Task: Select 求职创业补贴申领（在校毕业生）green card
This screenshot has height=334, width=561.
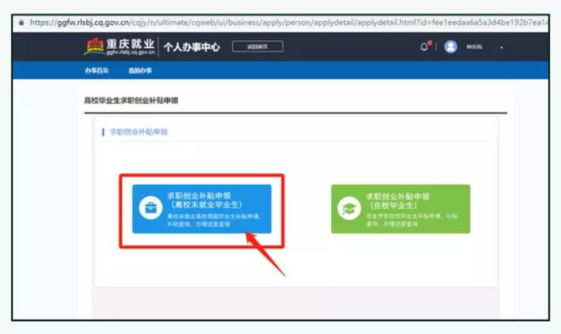Action: point(400,209)
